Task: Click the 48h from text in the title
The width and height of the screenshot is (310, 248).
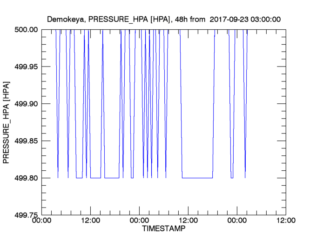Action: tap(188, 19)
